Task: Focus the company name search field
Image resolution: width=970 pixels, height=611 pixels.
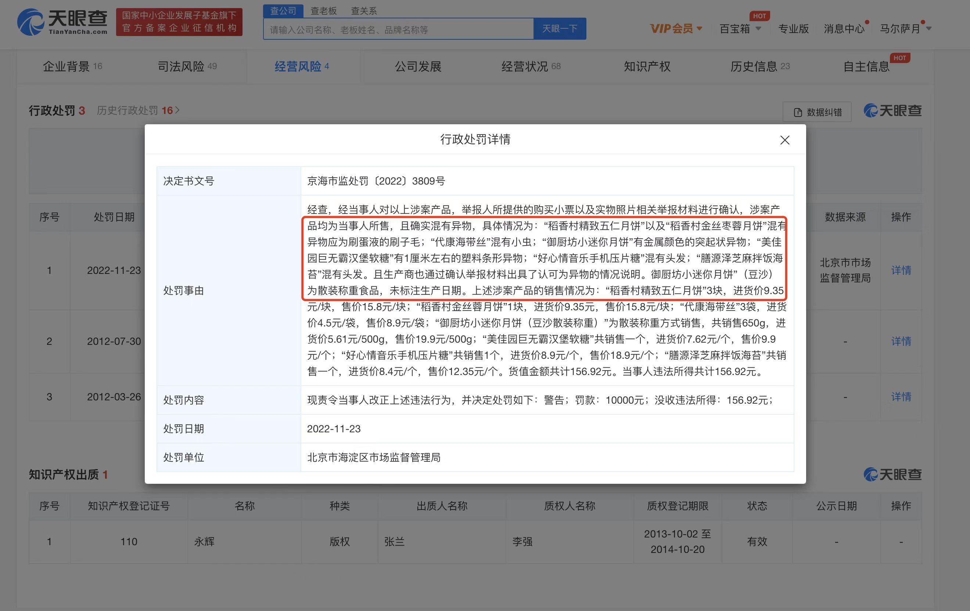Action: pyautogui.click(x=398, y=29)
